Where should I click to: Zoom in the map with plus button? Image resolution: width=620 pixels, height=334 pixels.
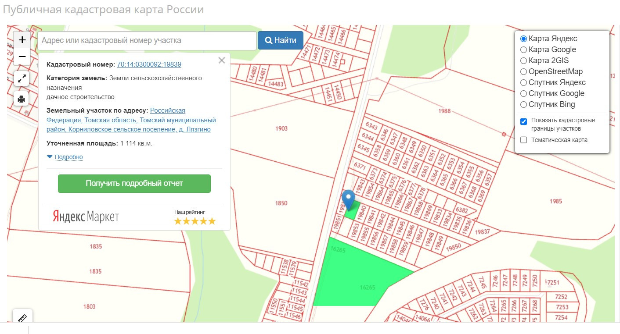(x=22, y=40)
